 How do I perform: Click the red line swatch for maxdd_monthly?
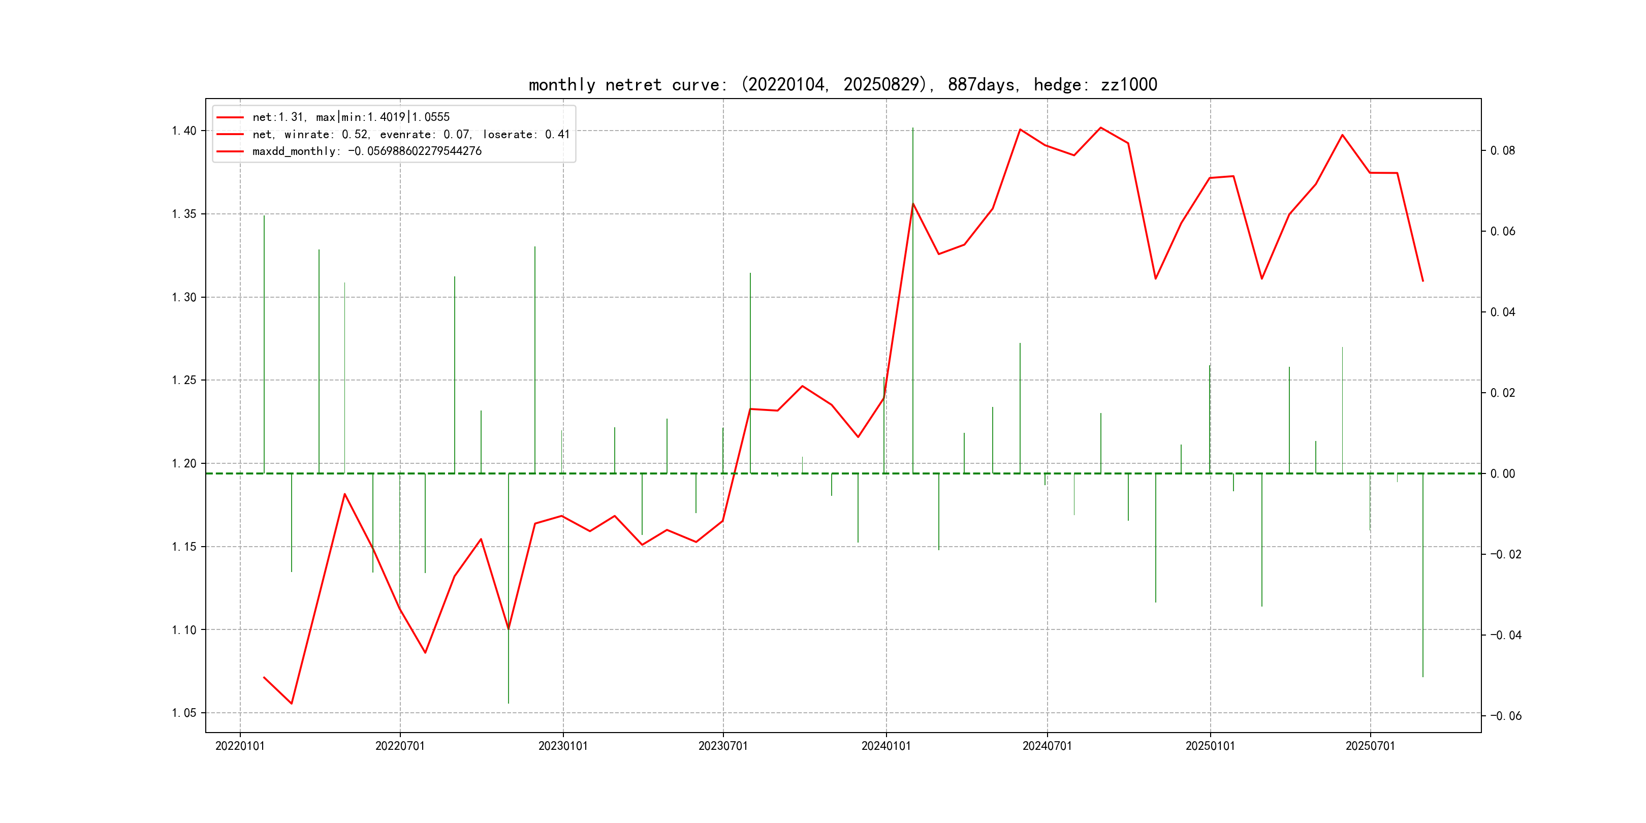click(230, 151)
